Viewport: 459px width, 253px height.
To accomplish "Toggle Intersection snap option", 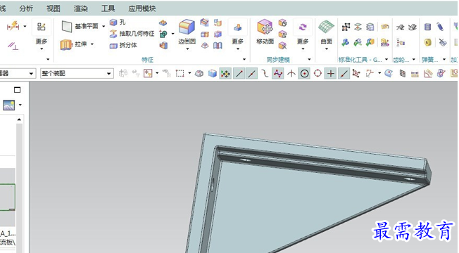I will tap(291, 73).
